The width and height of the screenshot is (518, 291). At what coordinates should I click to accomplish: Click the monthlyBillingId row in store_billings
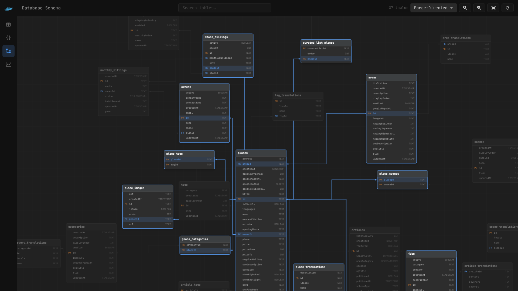click(x=228, y=58)
